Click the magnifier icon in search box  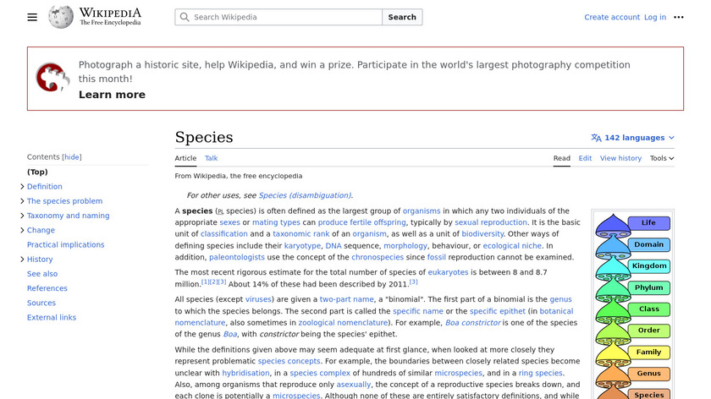pos(185,17)
